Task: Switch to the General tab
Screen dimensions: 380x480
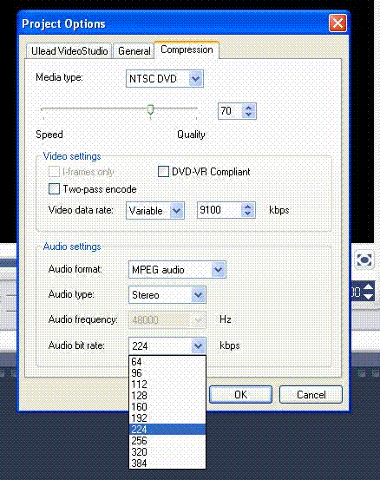Action: coord(134,51)
